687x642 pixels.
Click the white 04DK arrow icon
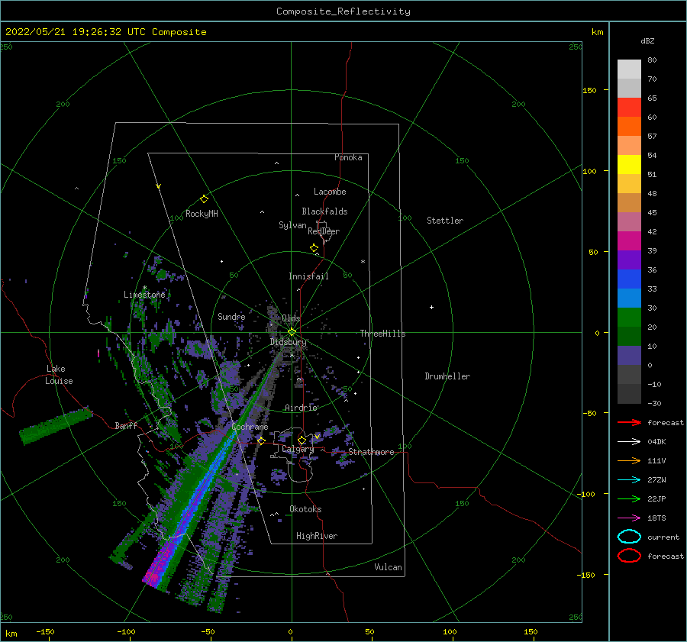pos(629,441)
